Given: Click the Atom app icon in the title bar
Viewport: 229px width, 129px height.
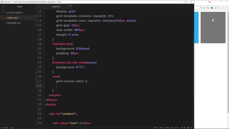Looking at the screenshot, I should click(2, 2).
